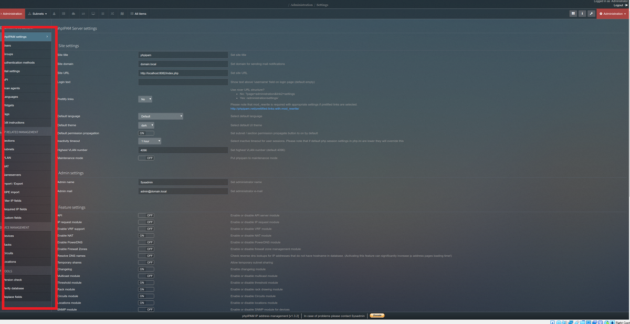Click All items in the toolbar
The width and height of the screenshot is (630, 324).
coord(139,14)
